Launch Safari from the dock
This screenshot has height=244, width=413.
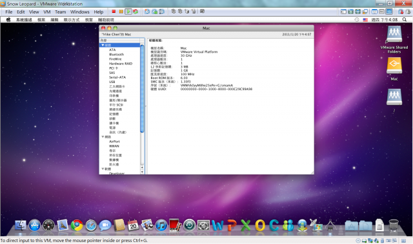click(91, 225)
